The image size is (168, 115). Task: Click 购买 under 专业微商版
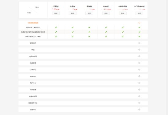coord(123,13)
